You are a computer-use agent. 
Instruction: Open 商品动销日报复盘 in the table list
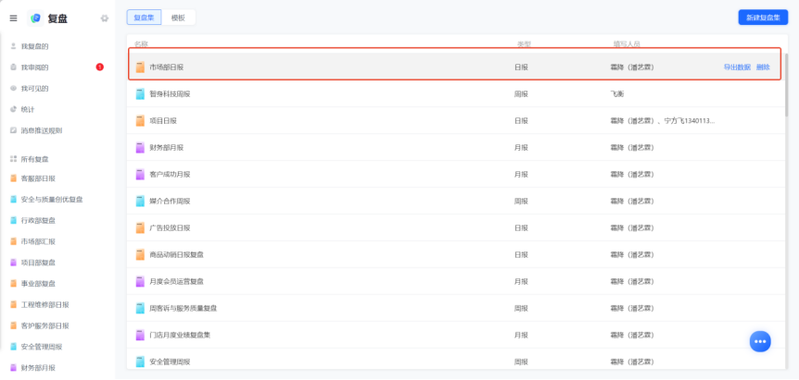tap(176, 255)
